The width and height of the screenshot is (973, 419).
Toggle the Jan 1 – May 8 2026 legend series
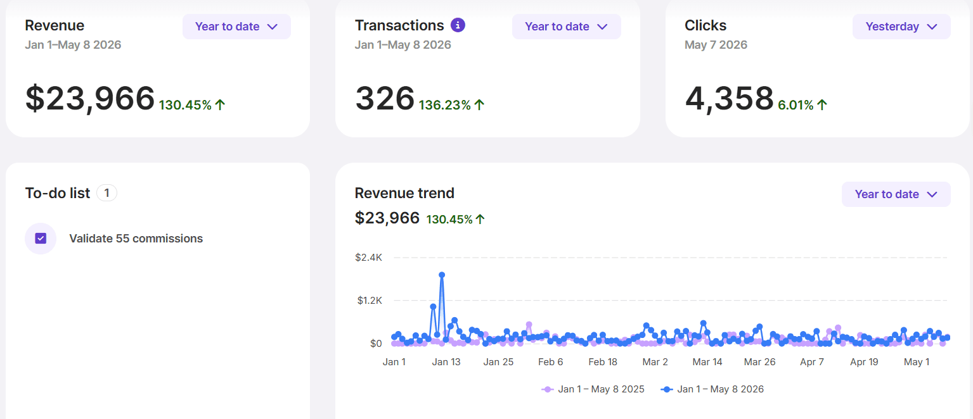click(712, 389)
